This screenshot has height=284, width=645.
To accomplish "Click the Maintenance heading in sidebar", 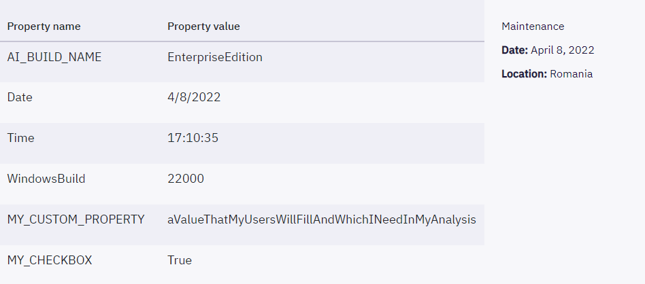I will point(533,26).
